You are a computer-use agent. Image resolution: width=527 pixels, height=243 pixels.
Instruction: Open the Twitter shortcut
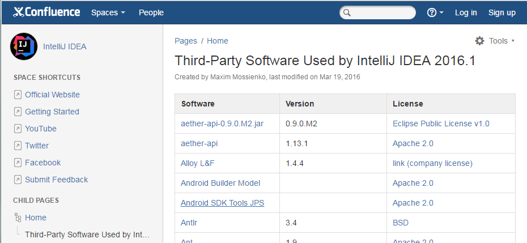pos(37,146)
